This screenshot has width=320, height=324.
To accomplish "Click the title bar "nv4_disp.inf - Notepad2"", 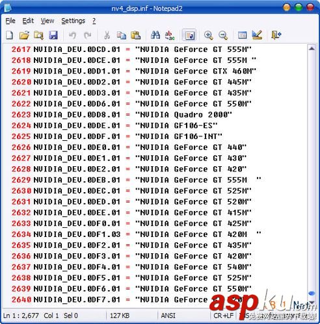I will click(147, 8).
